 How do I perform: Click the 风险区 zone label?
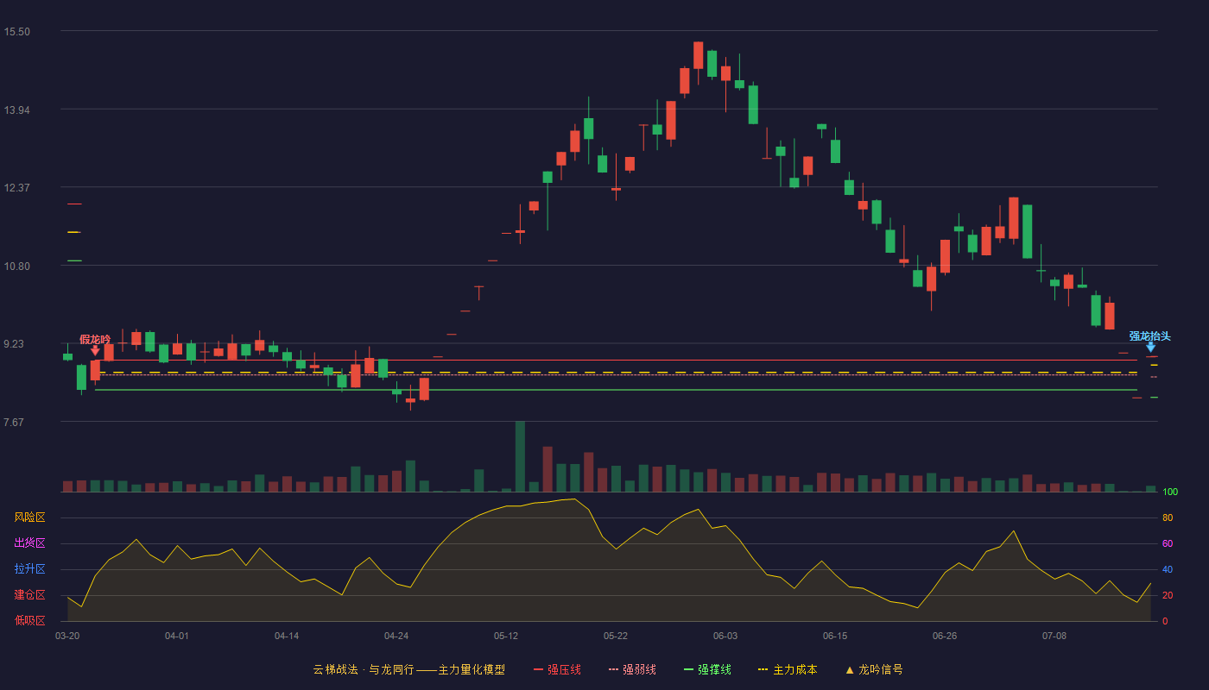coord(29,517)
